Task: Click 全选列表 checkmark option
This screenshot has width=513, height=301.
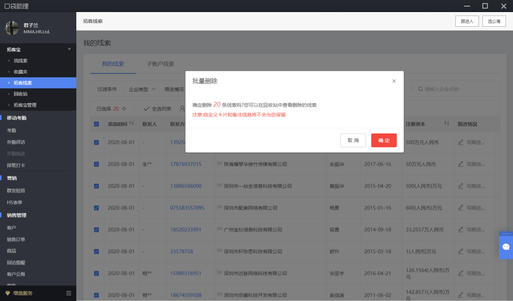Action: pyautogui.click(x=158, y=109)
